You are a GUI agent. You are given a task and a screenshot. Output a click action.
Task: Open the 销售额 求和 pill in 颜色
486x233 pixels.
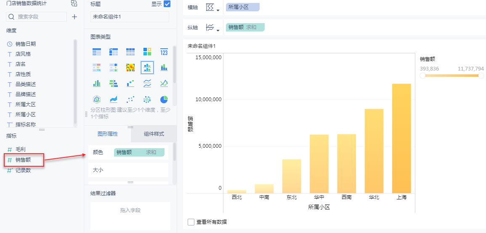coord(139,152)
